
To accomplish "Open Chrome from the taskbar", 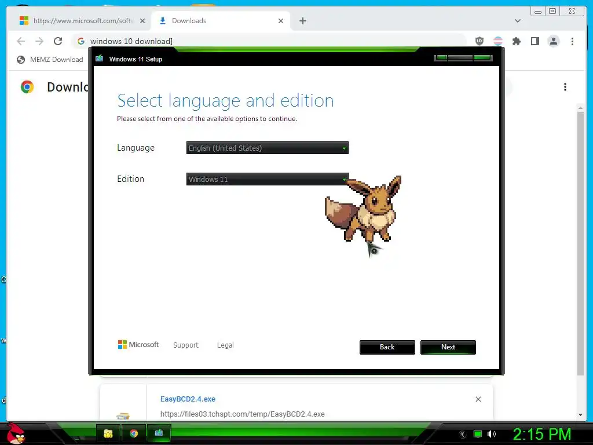I will 134,433.
